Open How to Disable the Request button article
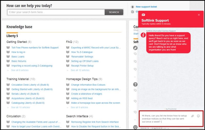This screenshot has width=205, height=130. (x=96, y=126)
